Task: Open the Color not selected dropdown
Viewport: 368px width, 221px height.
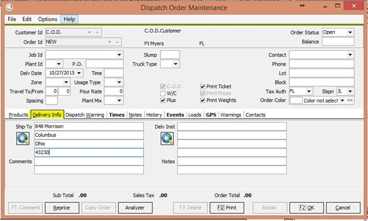Action: pos(343,100)
